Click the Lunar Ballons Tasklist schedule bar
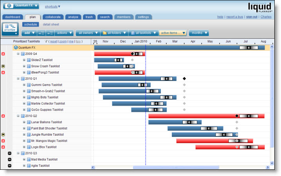Screen dimensions: 281x176 (175, 122)
